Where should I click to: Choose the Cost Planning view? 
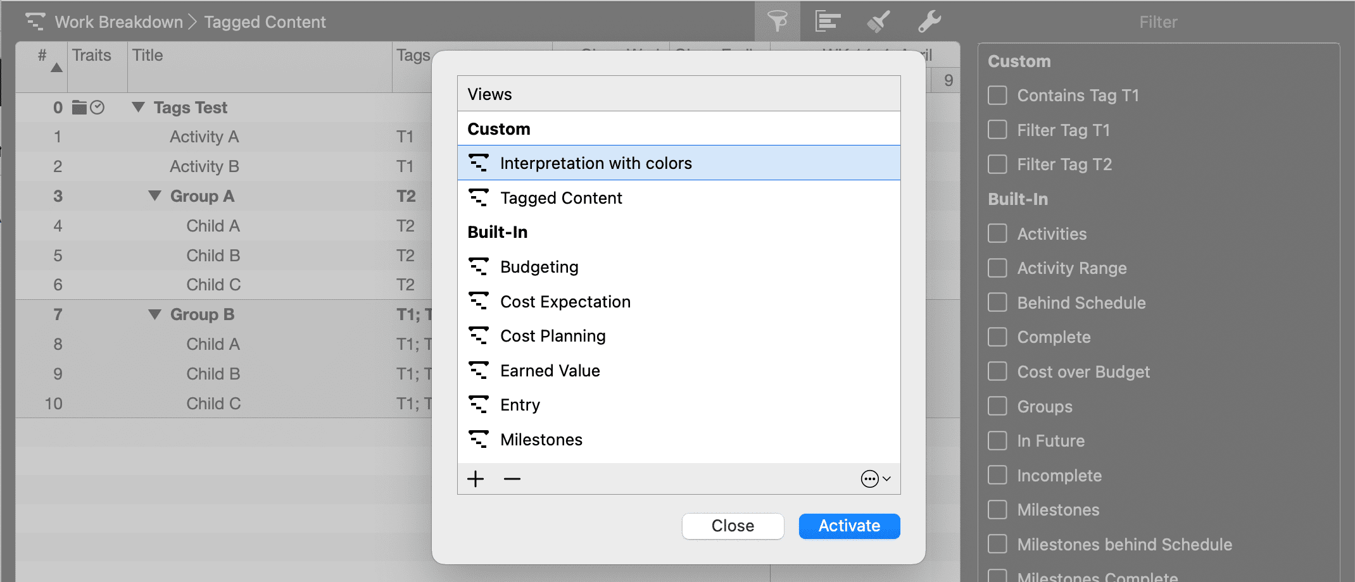click(552, 336)
